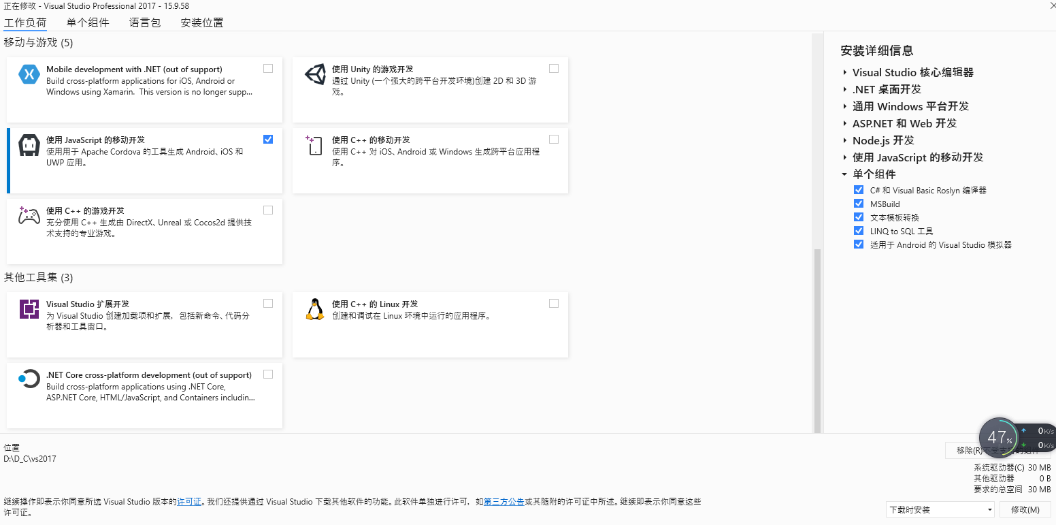The image size is (1056, 525).
Task: Collapse the 单个组件 section
Action: [844, 174]
